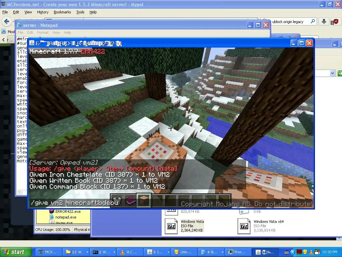Viewport: 342px width, 257px height.
Task: Open the 12 W... folder taskbar group
Action: (76, 252)
